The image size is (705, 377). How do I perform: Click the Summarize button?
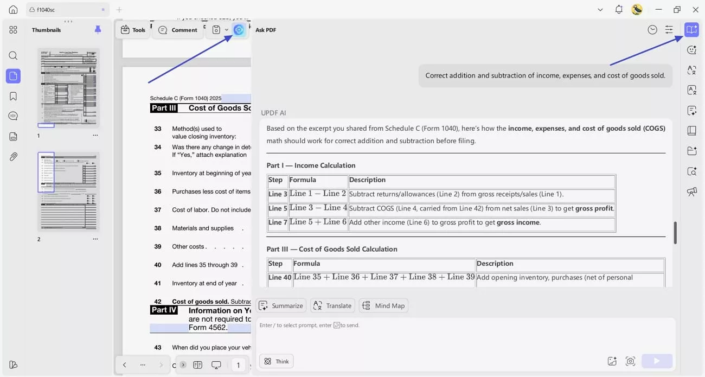(281, 305)
